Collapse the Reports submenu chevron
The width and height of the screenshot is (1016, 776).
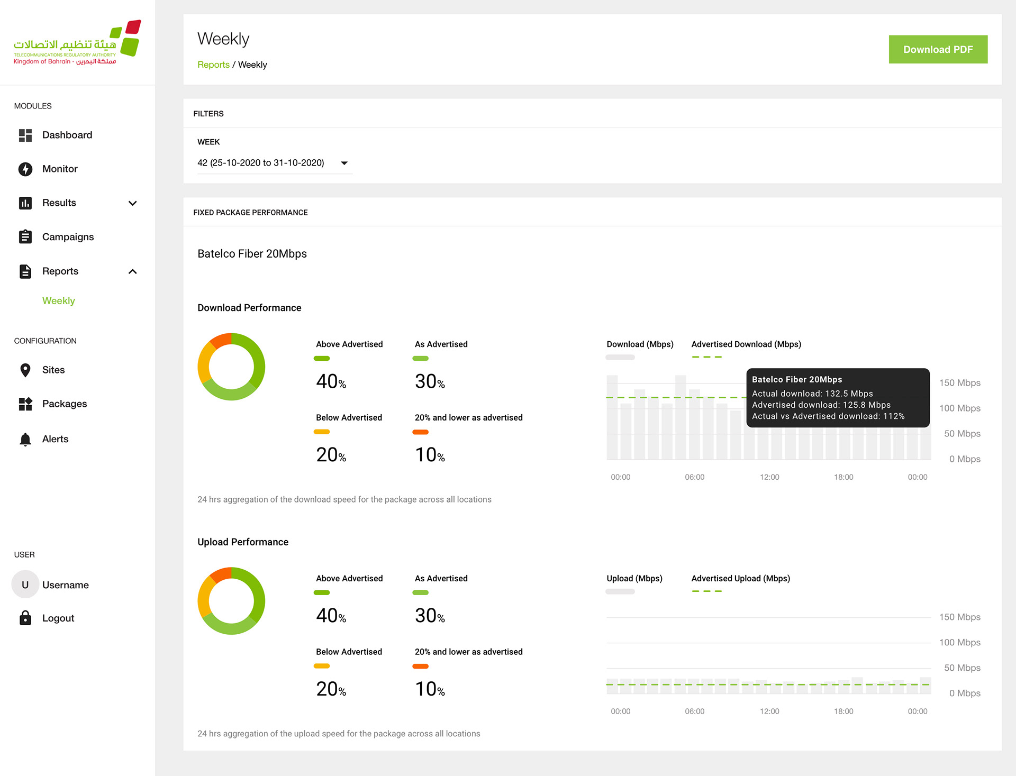[x=133, y=271]
